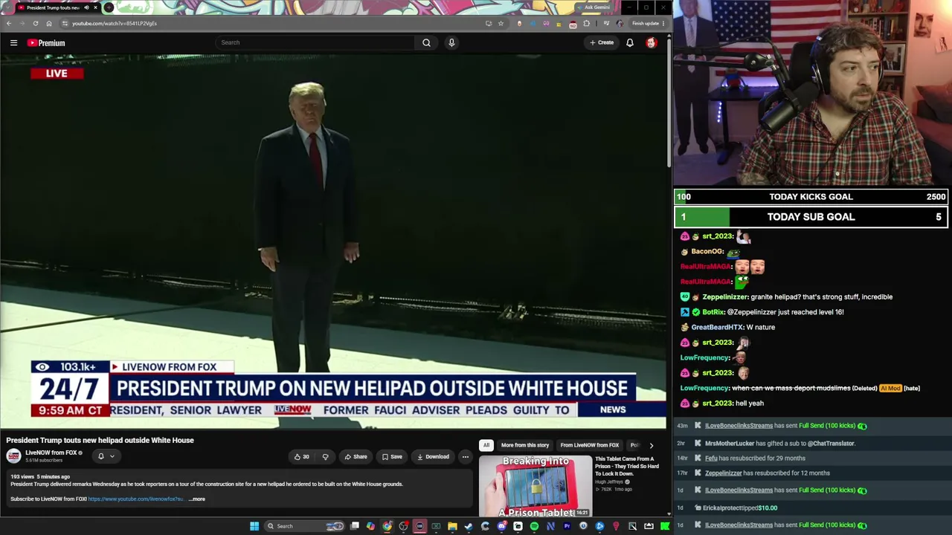Click the red LIVE badge on the video
Screen dimensions: 952x535
tap(57, 74)
